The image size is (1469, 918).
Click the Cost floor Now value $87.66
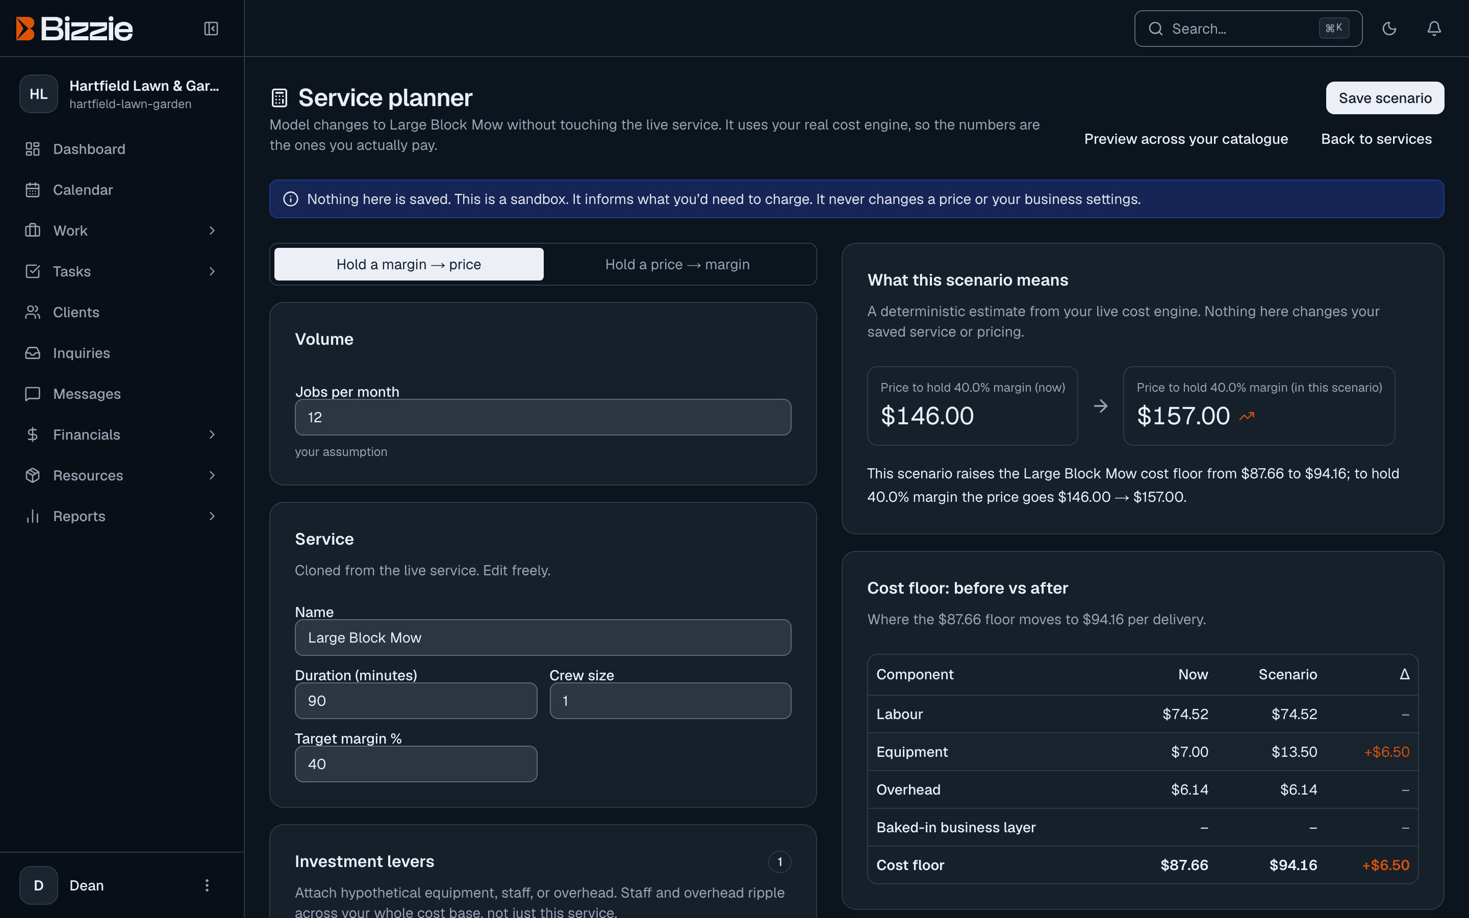pos(1184,865)
